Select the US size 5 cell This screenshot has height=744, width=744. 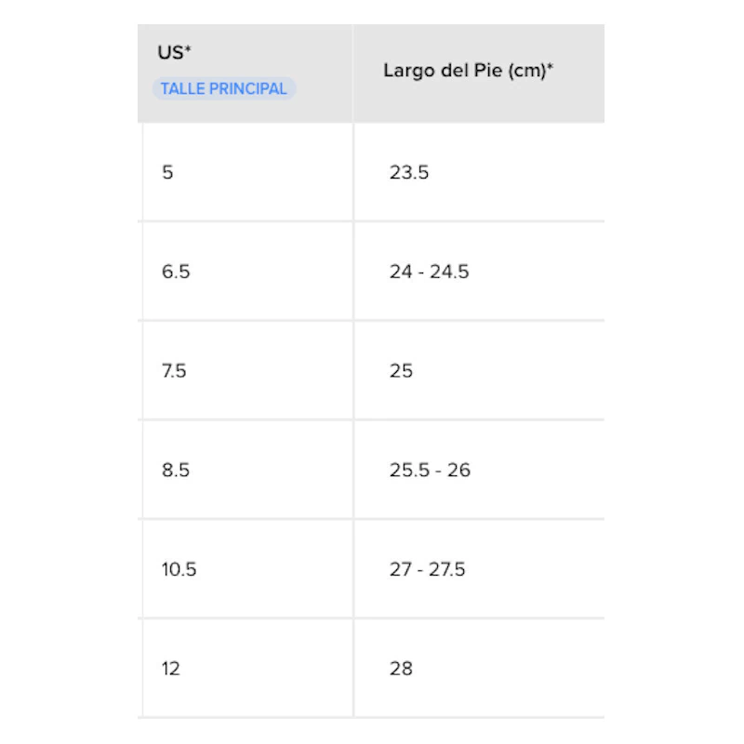coord(167,172)
